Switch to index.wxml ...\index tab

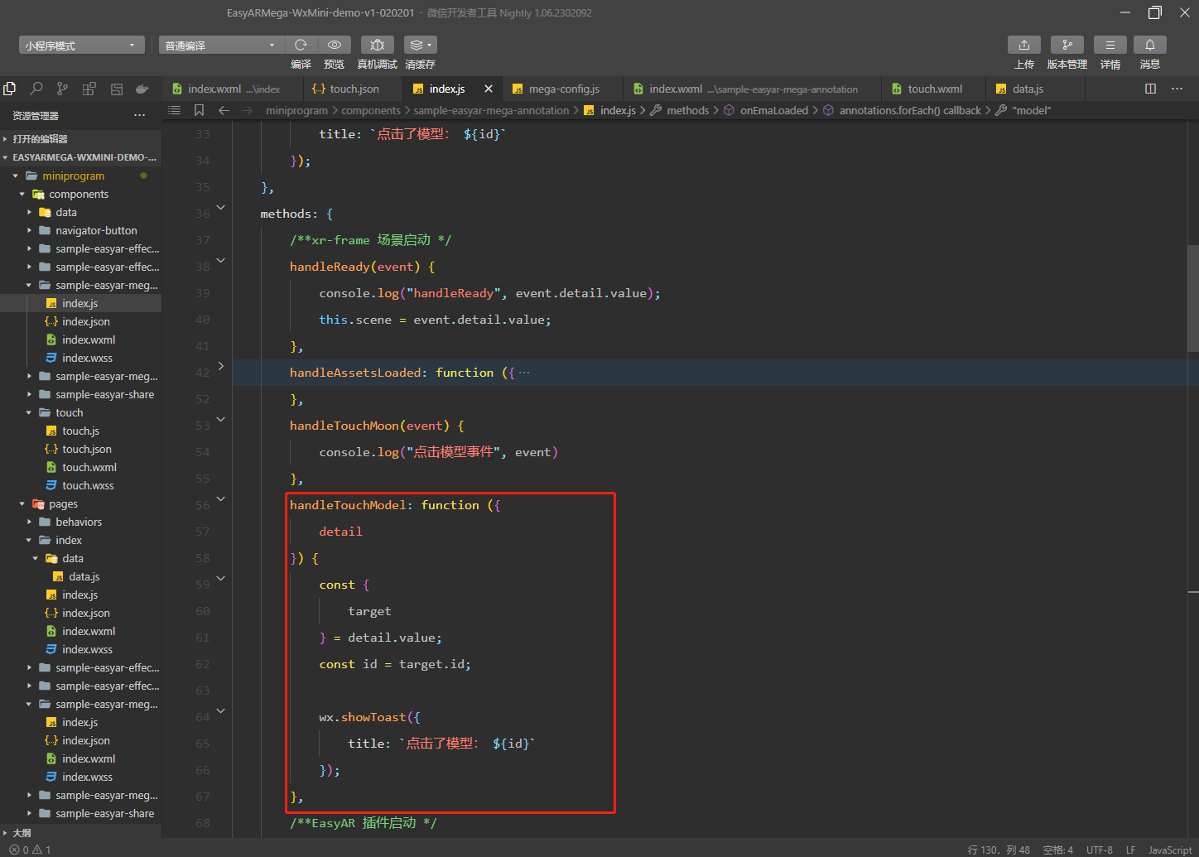click(x=233, y=89)
